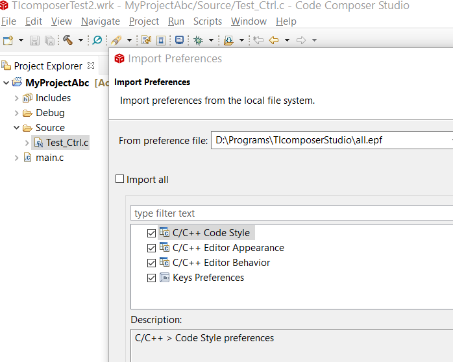Collapse the Source folder

(17, 128)
